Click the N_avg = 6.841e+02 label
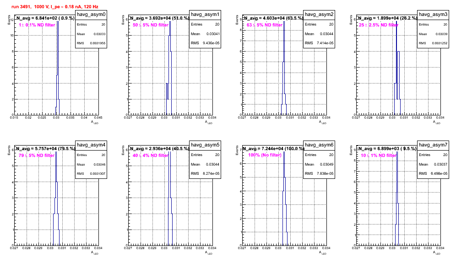The height and width of the screenshot is (261, 456). 45,18
